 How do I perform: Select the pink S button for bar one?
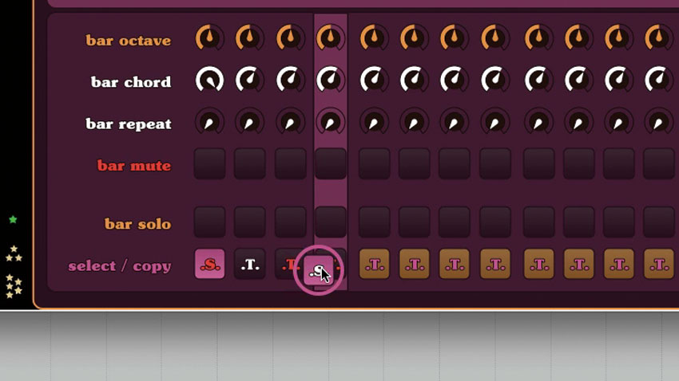[209, 264]
